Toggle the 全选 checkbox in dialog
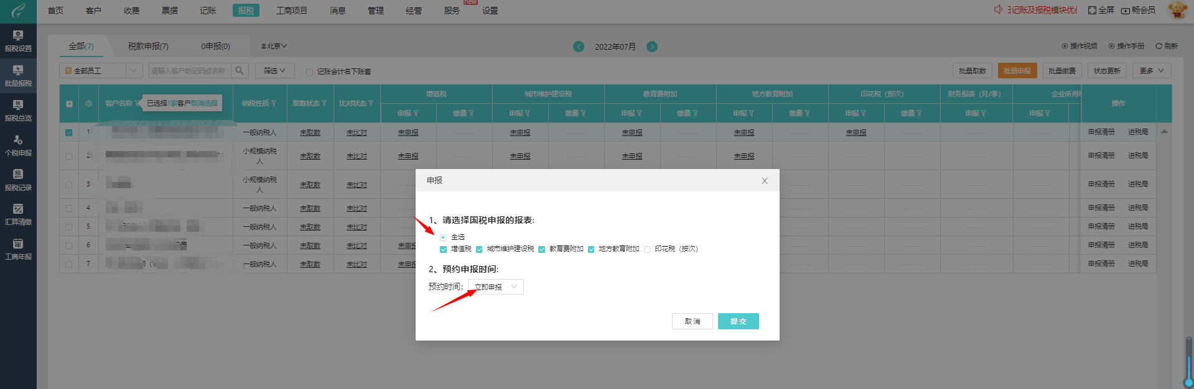1194x389 pixels. [x=443, y=237]
